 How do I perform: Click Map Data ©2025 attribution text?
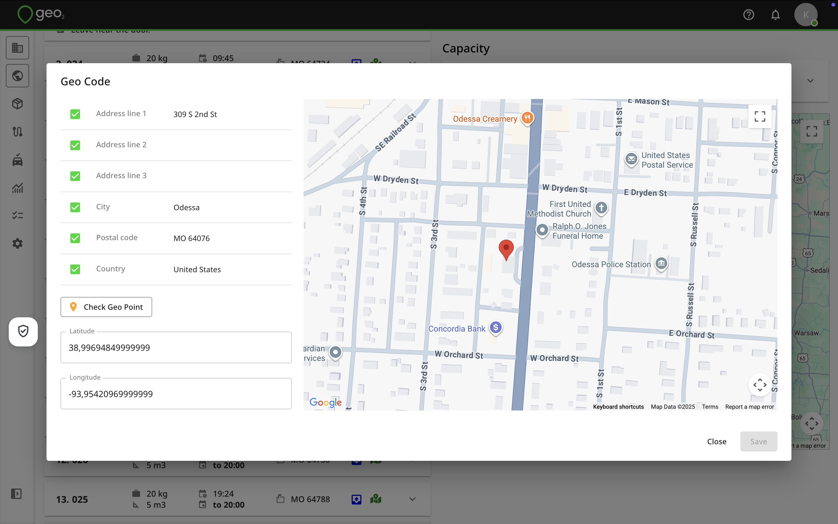click(x=673, y=407)
